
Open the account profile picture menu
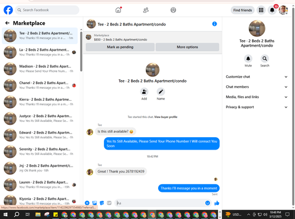tap(283, 10)
